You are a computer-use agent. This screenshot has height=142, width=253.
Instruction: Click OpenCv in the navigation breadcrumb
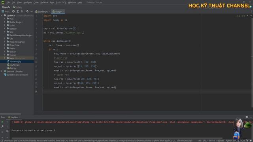pos(6,7)
